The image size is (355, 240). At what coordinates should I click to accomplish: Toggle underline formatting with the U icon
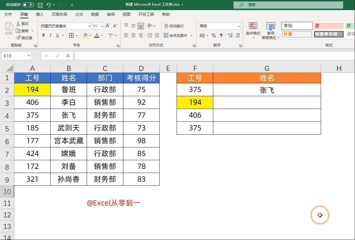click(57, 35)
